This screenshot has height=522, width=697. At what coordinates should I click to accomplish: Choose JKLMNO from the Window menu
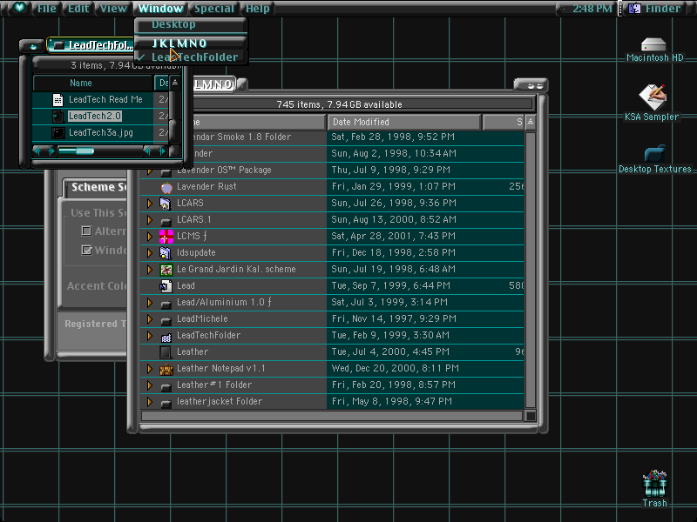coord(191,43)
